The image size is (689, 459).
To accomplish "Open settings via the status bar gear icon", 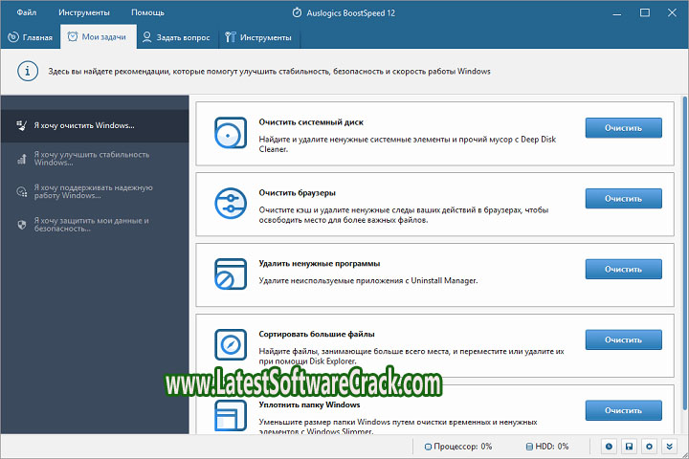I will coord(649,447).
